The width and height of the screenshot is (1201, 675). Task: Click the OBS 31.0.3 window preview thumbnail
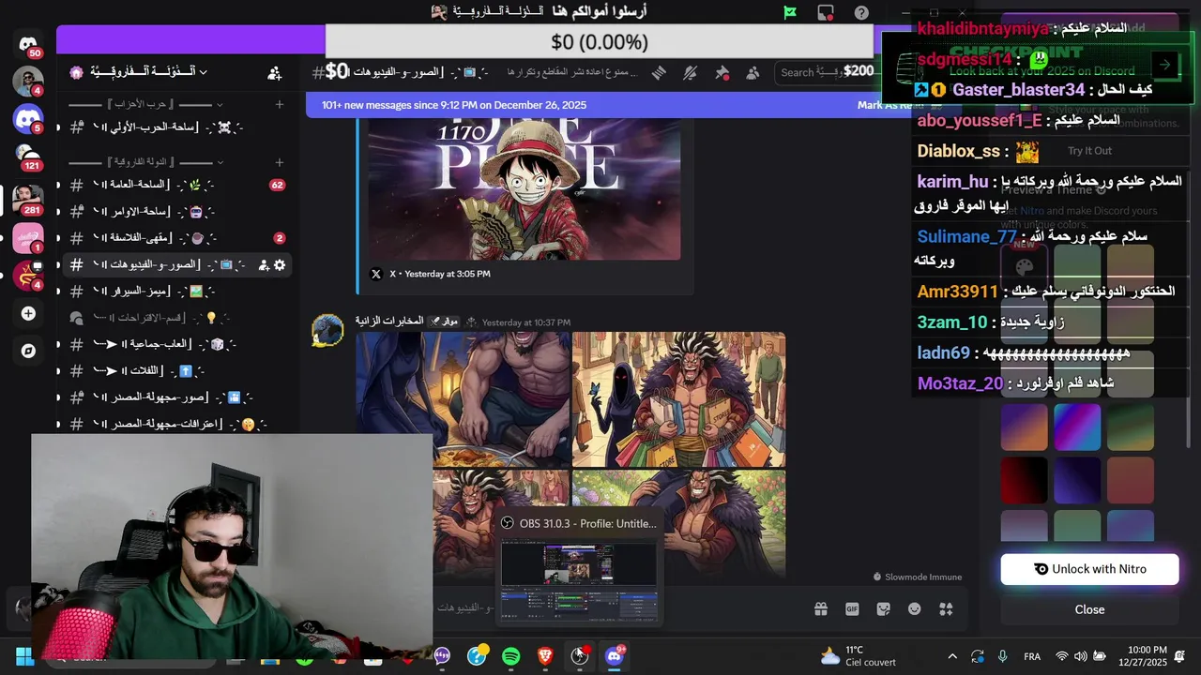pyautogui.click(x=579, y=581)
